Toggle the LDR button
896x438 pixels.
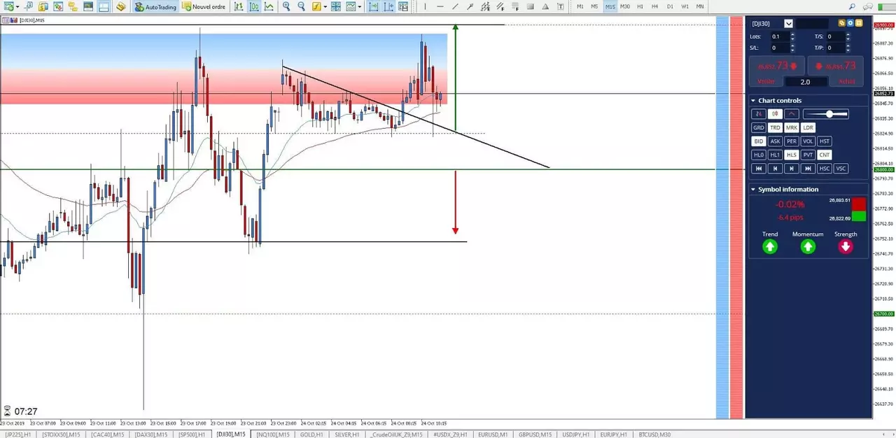click(808, 128)
